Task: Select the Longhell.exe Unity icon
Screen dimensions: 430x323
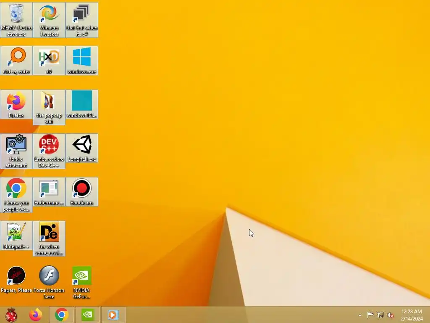Action: click(x=82, y=148)
